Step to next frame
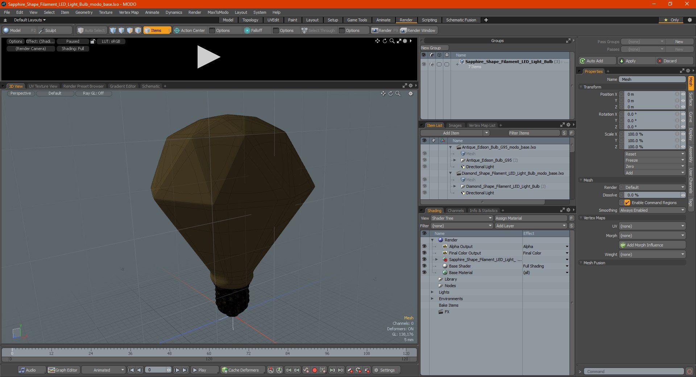The height and width of the screenshot is (377, 696). tap(177, 370)
